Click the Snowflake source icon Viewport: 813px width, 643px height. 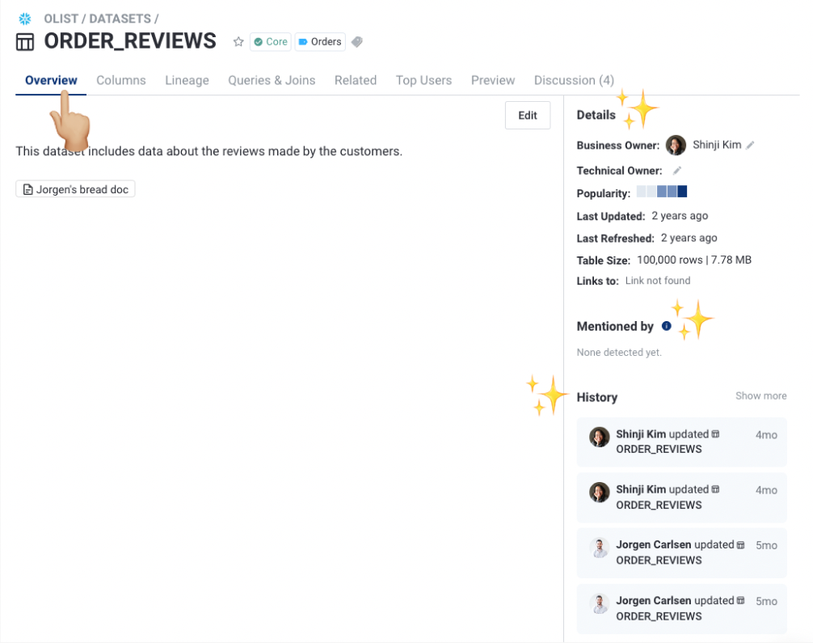coord(25,19)
